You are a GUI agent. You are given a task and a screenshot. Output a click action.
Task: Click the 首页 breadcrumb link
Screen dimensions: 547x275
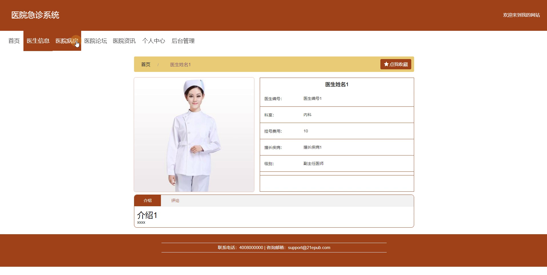point(146,64)
